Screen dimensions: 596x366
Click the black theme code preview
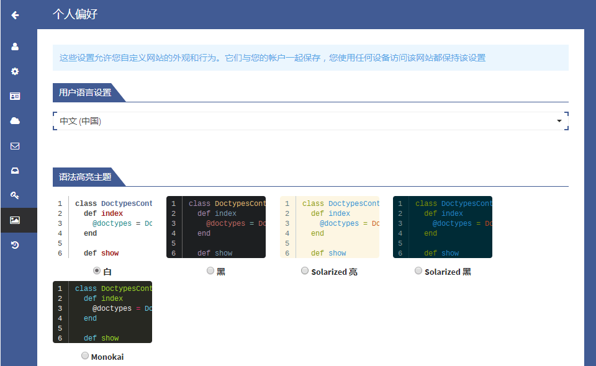[x=216, y=227]
